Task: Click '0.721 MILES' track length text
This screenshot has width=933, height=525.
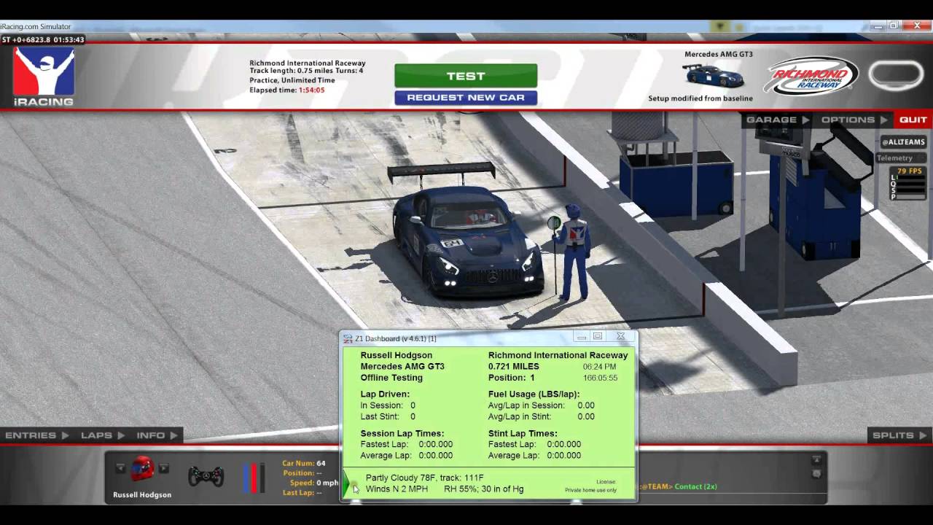Action: click(514, 366)
